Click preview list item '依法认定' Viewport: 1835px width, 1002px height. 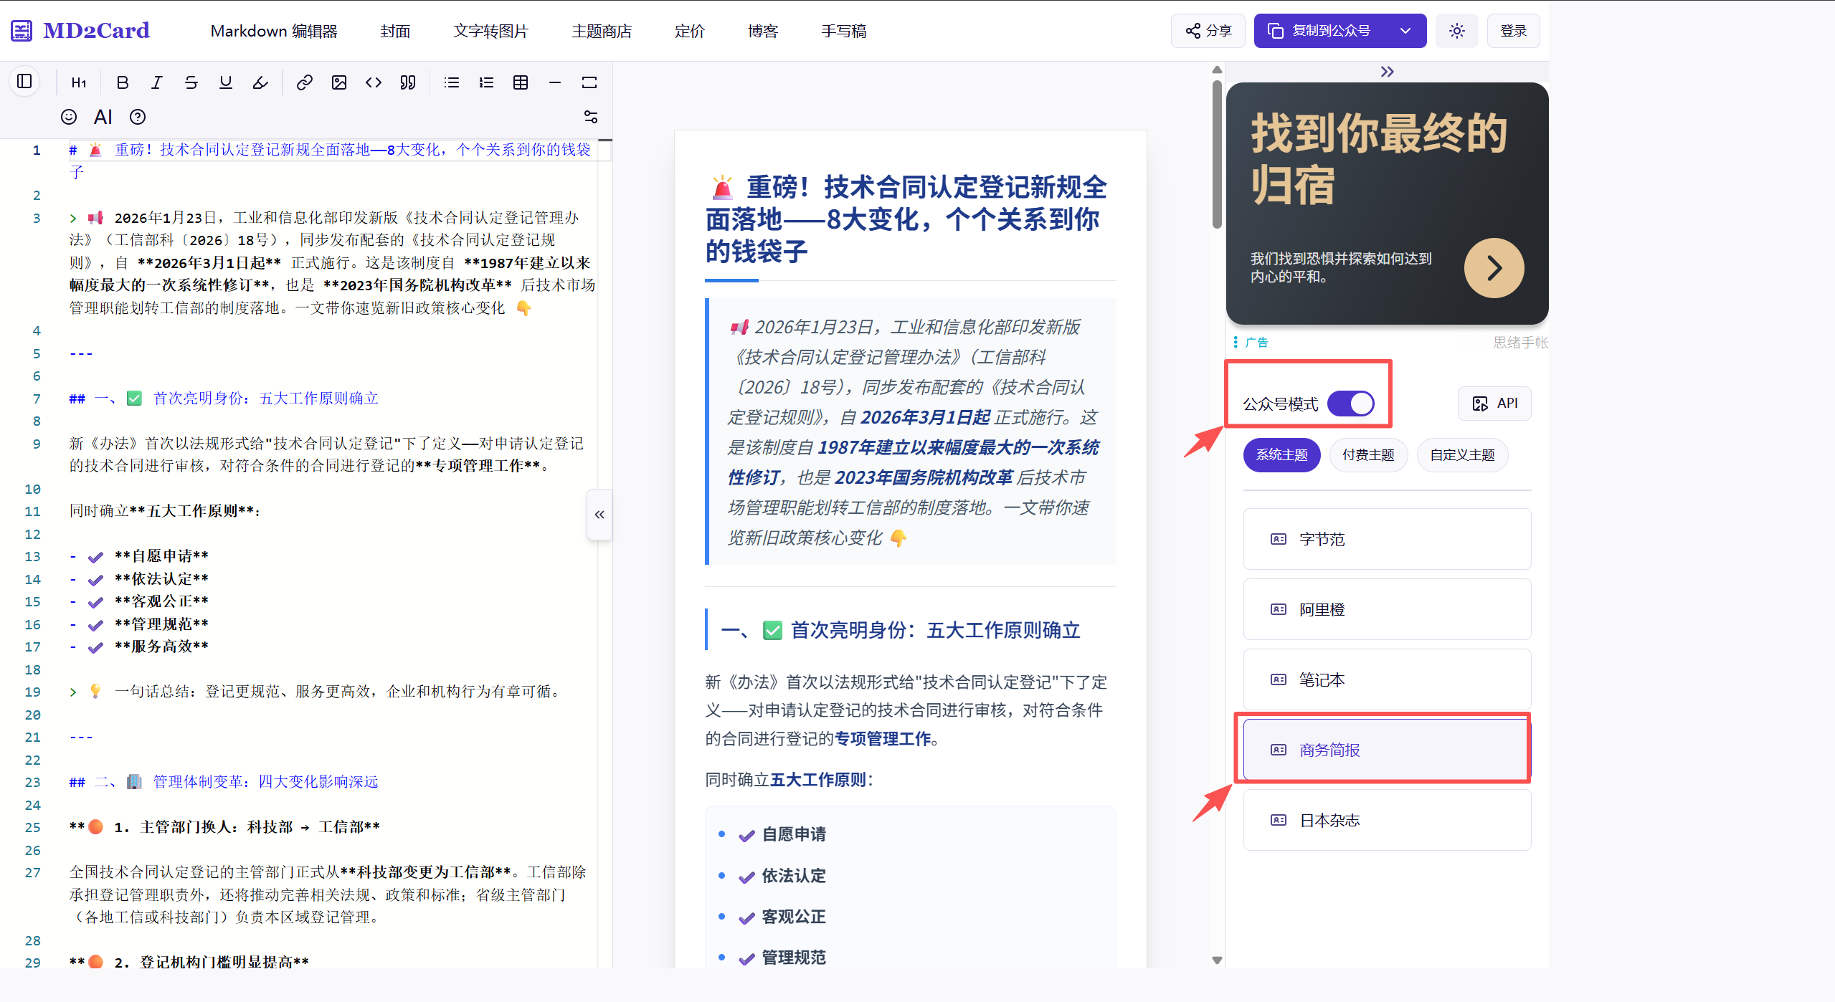pyautogui.click(x=793, y=876)
